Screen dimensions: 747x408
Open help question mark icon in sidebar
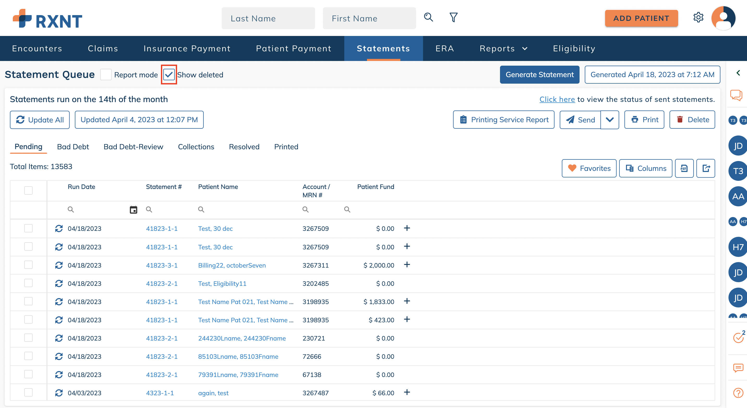738,393
